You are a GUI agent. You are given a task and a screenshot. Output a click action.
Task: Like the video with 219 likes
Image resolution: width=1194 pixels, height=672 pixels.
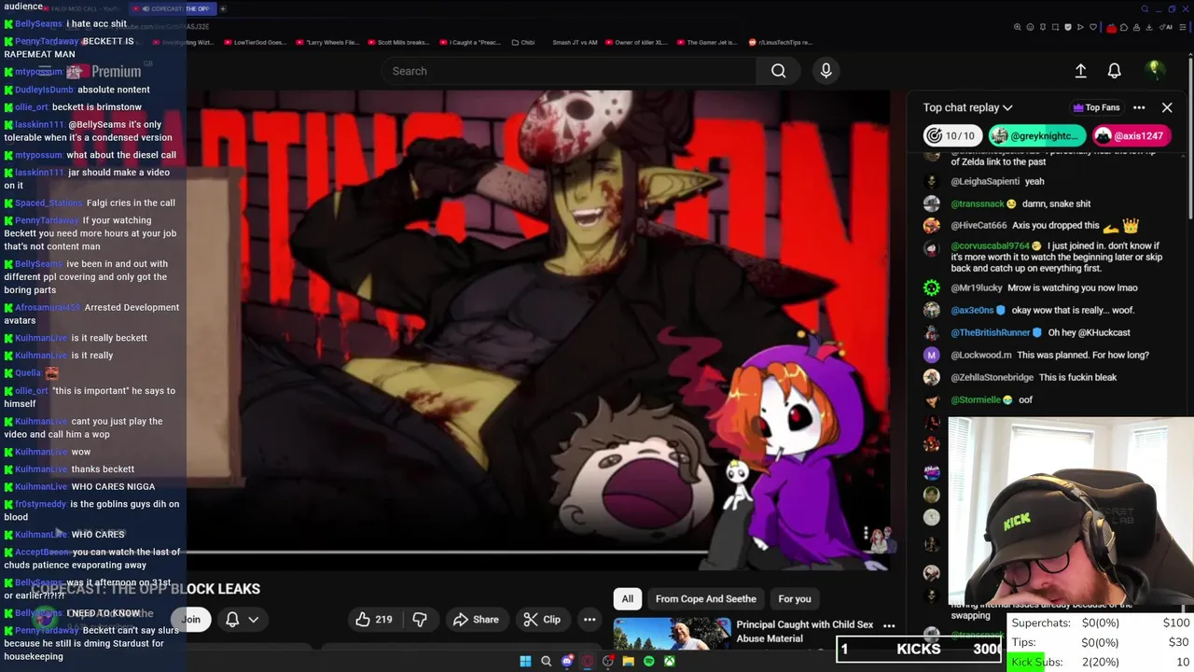click(372, 619)
